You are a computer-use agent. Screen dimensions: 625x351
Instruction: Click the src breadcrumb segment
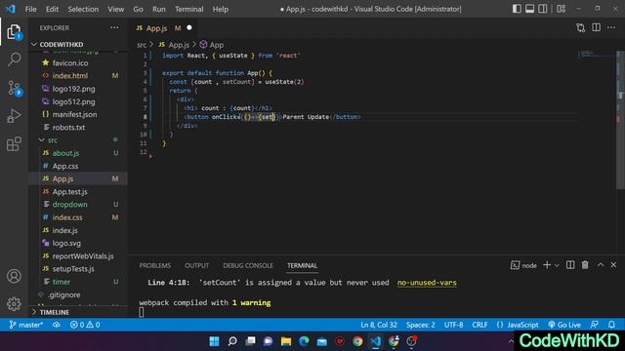pos(142,45)
